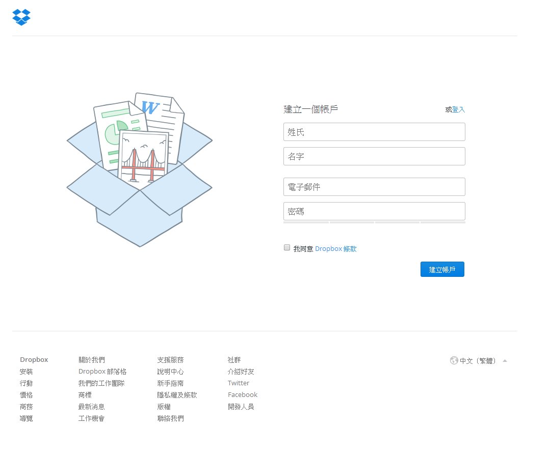Open the Facebook footer link
The width and height of the screenshot is (550, 455).
(x=243, y=395)
